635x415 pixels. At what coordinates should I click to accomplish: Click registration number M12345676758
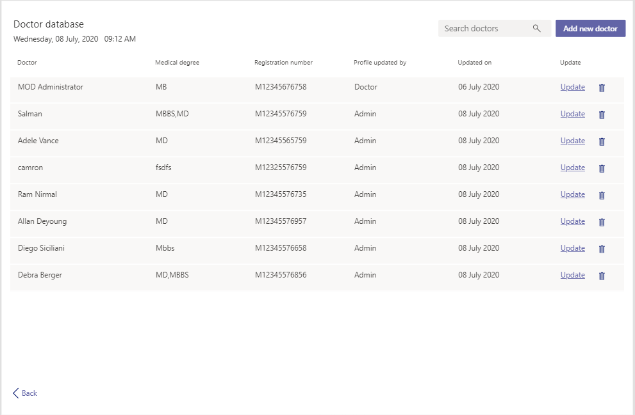point(281,87)
